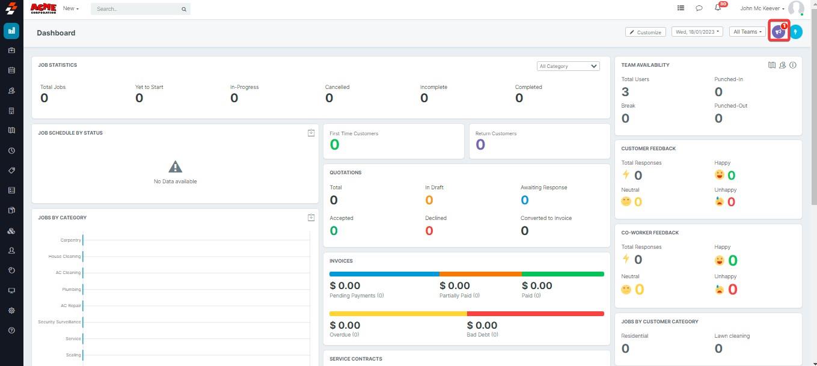Open the notifications bell
The width and height of the screenshot is (817, 366).
click(718, 8)
